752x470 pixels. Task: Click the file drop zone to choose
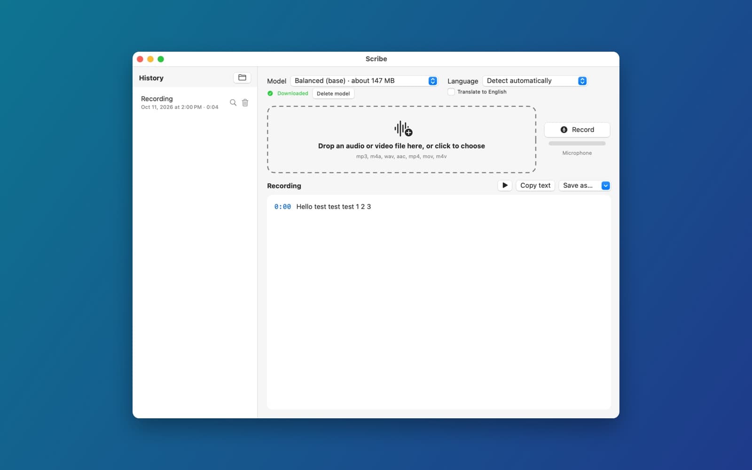pyautogui.click(x=401, y=140)
